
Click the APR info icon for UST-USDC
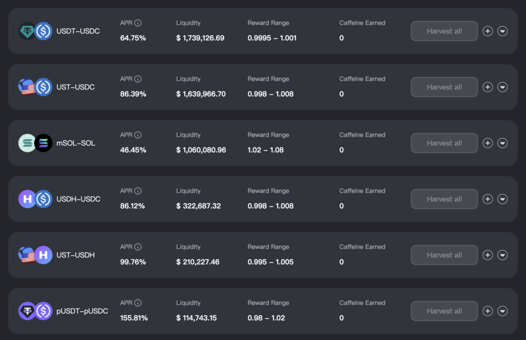click(x=138, y=79)
